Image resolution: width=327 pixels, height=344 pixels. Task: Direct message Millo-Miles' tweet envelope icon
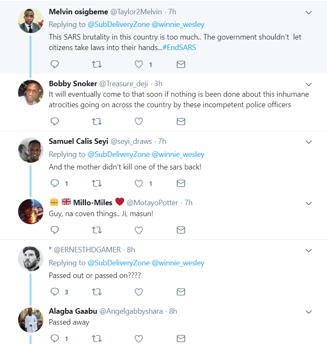tap(181, 230)
